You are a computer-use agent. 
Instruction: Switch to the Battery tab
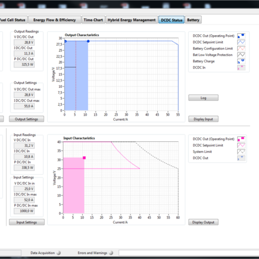(x=193, y=20)
